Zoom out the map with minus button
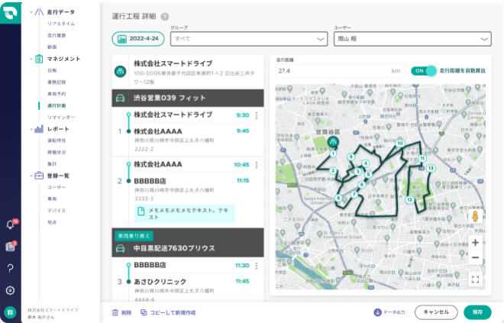Screen dimensions: 504x323 (476, 257)
